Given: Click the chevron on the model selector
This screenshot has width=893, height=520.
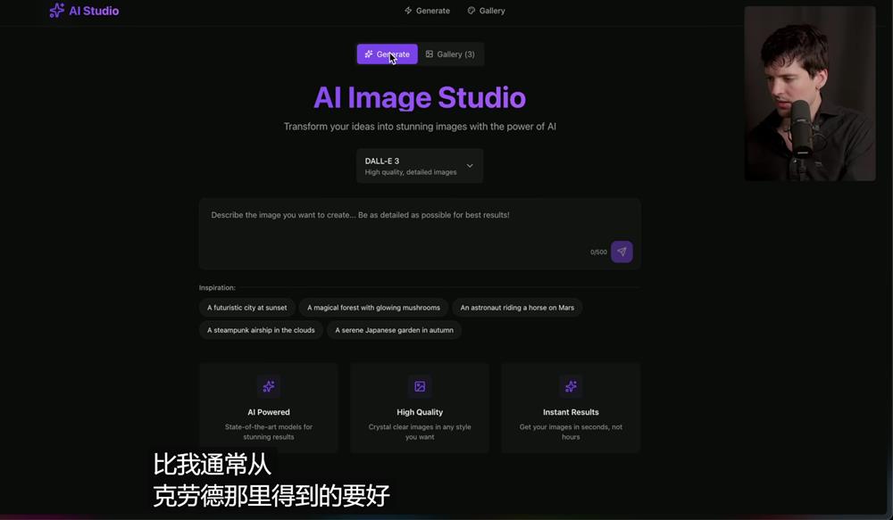Looking at the screenshot, I should 469,166.
